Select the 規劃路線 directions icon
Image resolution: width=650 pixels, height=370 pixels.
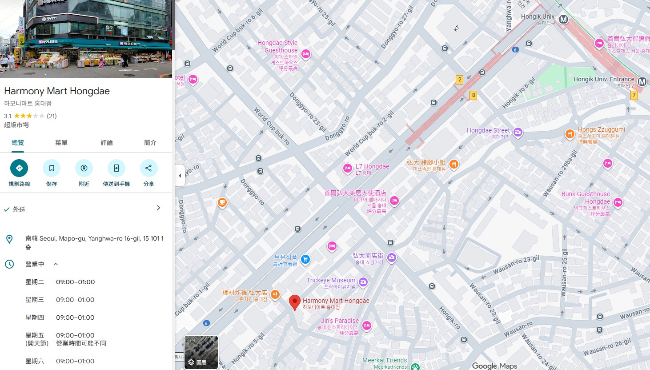(19, 168)
